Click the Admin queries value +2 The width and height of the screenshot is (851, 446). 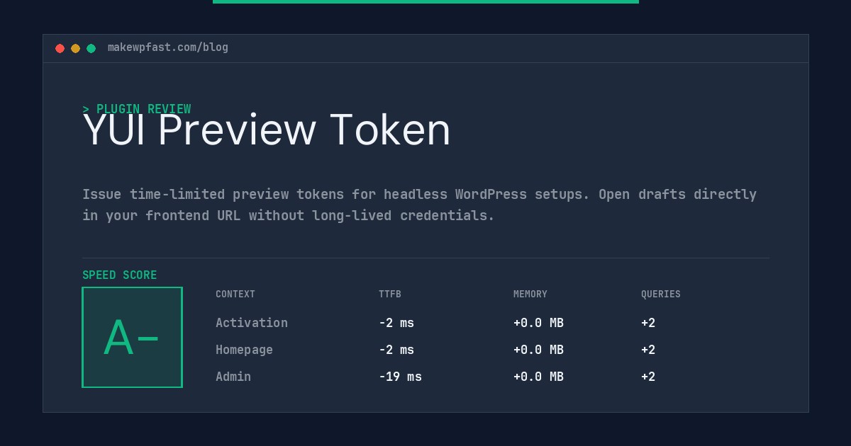click(x=648, y=377)
